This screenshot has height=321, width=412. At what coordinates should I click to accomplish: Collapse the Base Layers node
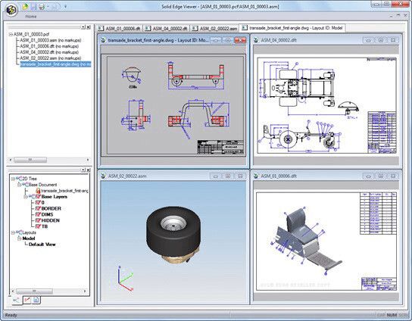click(x=26, y=197)
